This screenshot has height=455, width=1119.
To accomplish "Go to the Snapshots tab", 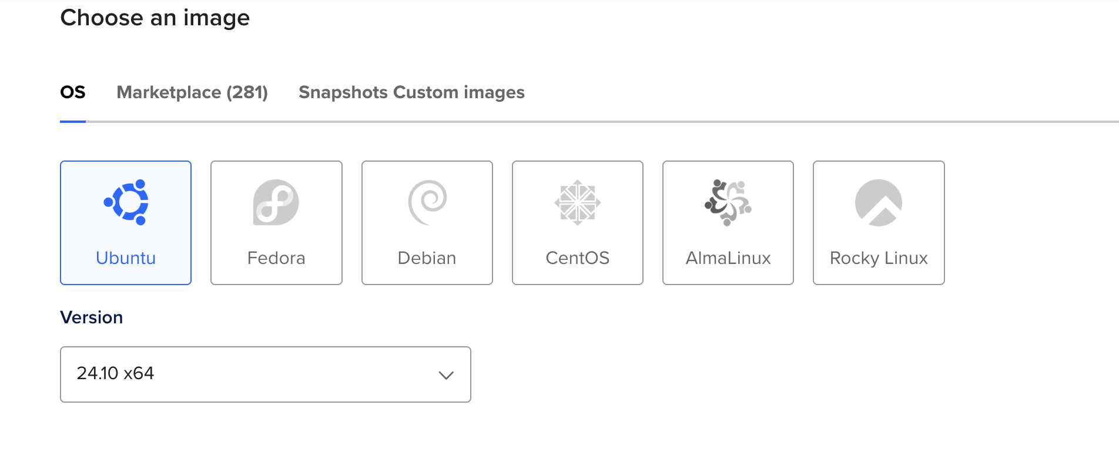I will click(x=343, y=92).
